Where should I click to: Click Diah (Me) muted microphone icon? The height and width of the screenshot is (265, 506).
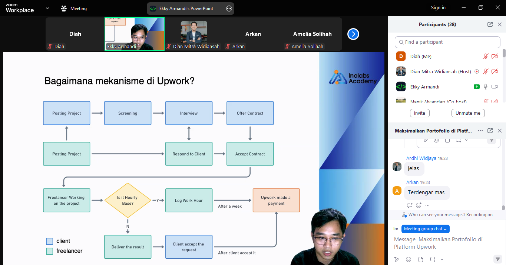486,56
